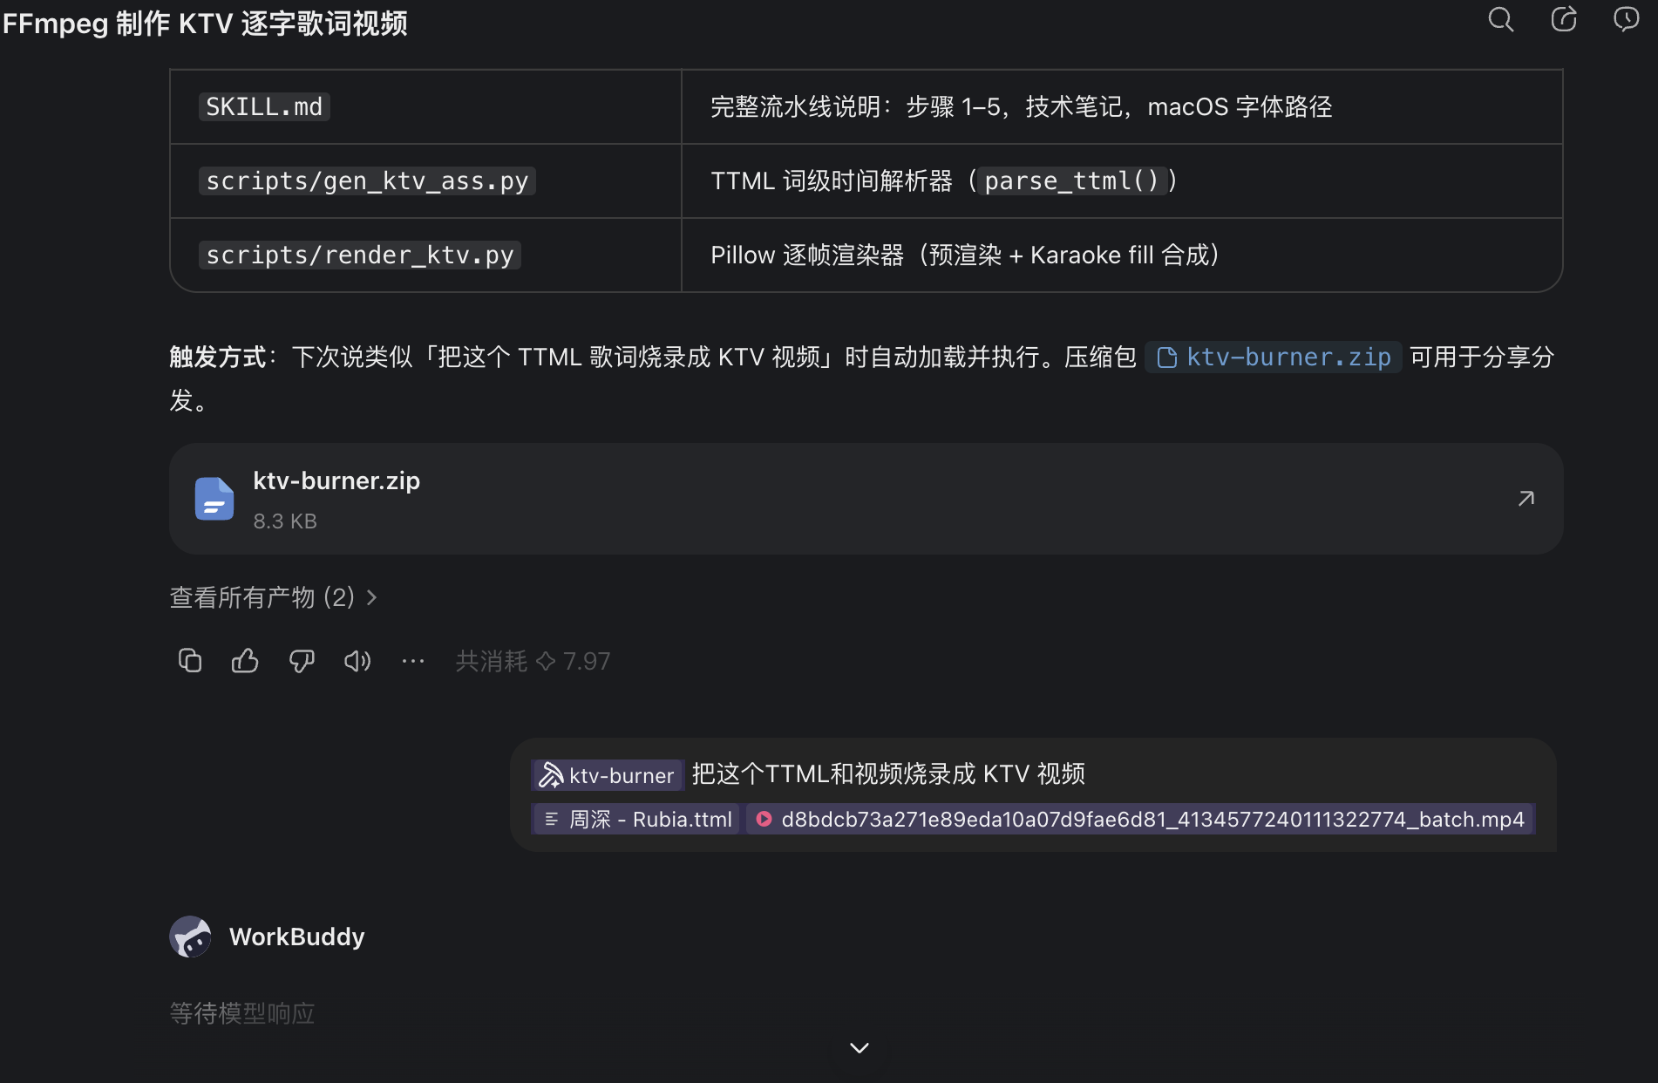Open ktv-burner.zip with arrow icon
The width and height of the screenshot is (1658, 1083).
pos(1526,498)
